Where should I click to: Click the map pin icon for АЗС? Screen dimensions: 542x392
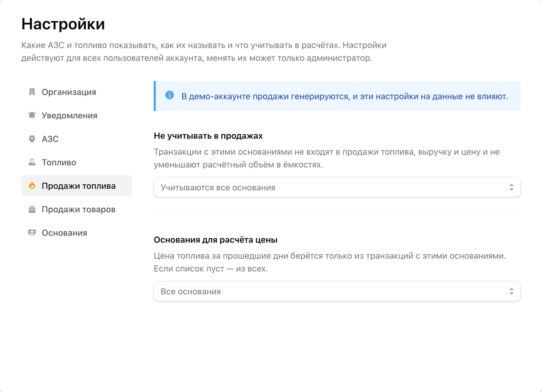tap(32, 139)
